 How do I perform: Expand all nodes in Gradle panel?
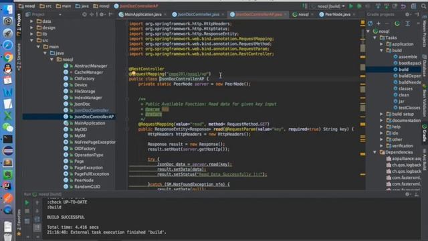tap(407, 24)
